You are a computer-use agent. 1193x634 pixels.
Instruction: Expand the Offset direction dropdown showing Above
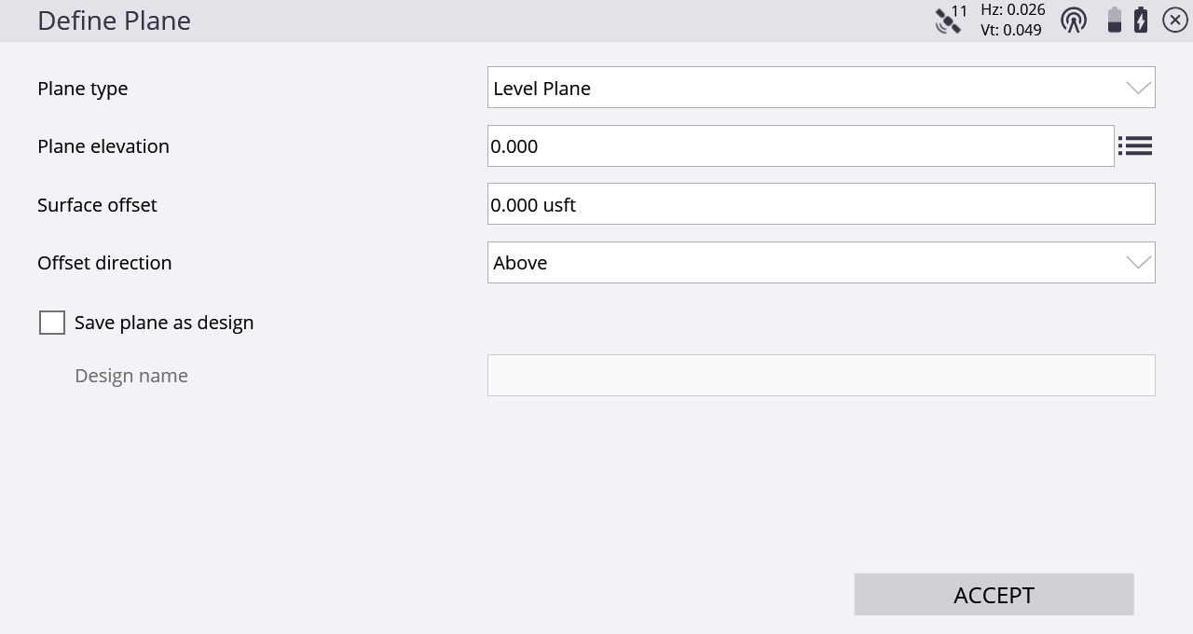pyautogui.click(x=802, y=263)
